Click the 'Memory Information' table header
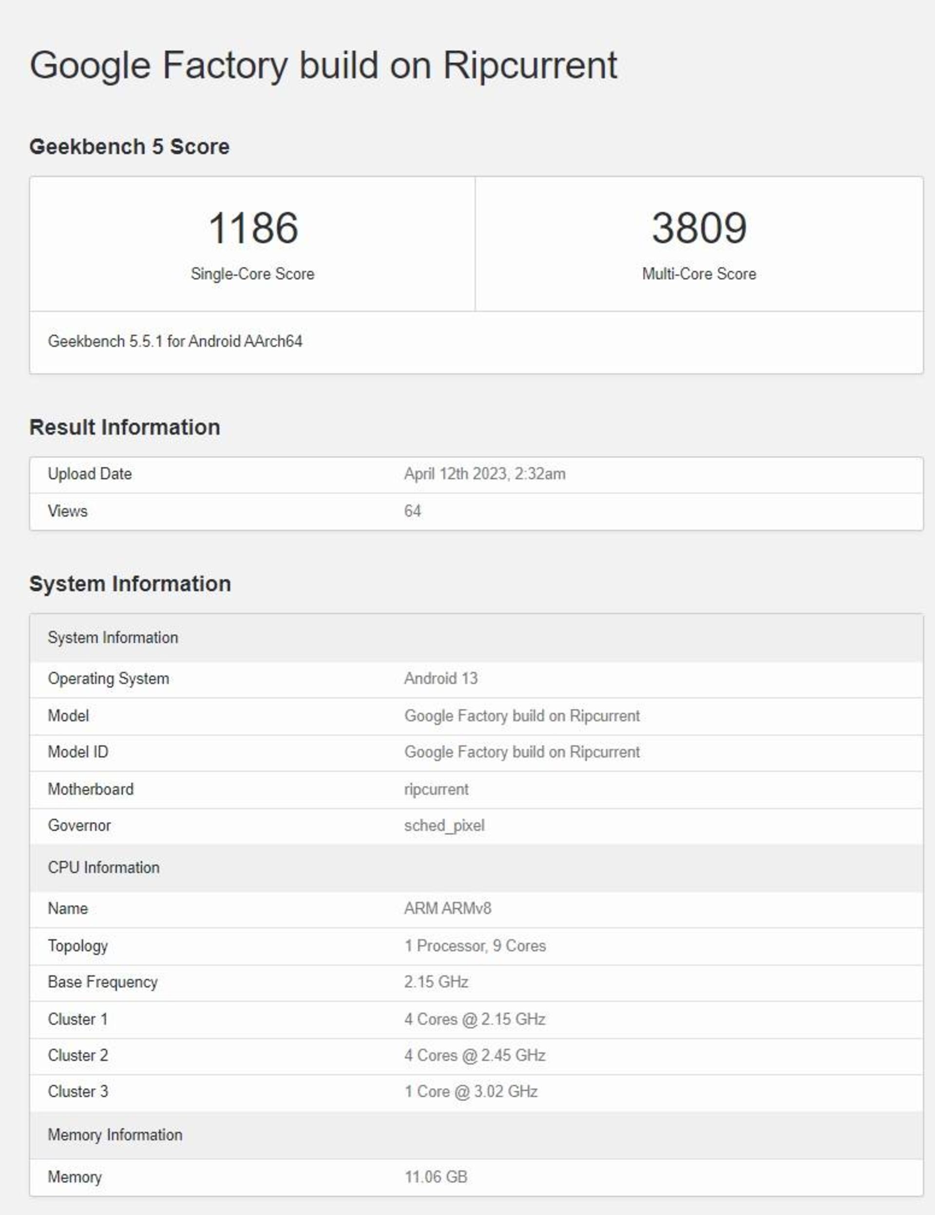The width and height of the screenshot is (935, 1215). coord(476,1135)
